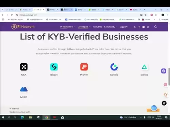
Task: Open Microsoft Edge from the taskbar
Action: (x=22, y=118)
